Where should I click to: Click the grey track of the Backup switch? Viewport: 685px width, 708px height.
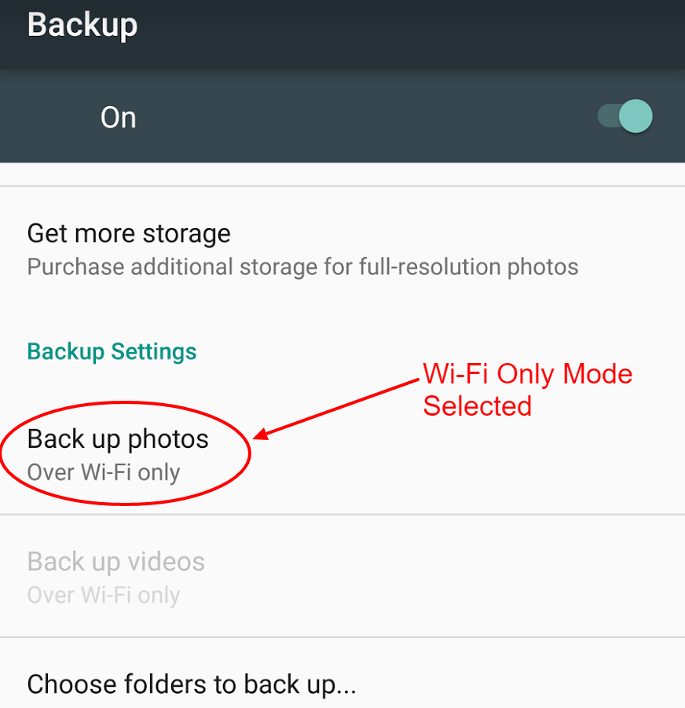click(x=608, y=116)
